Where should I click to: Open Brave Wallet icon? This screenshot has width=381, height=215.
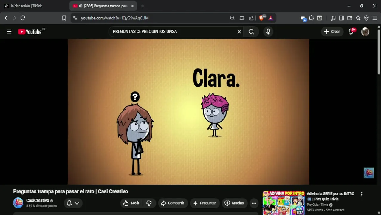350,18
